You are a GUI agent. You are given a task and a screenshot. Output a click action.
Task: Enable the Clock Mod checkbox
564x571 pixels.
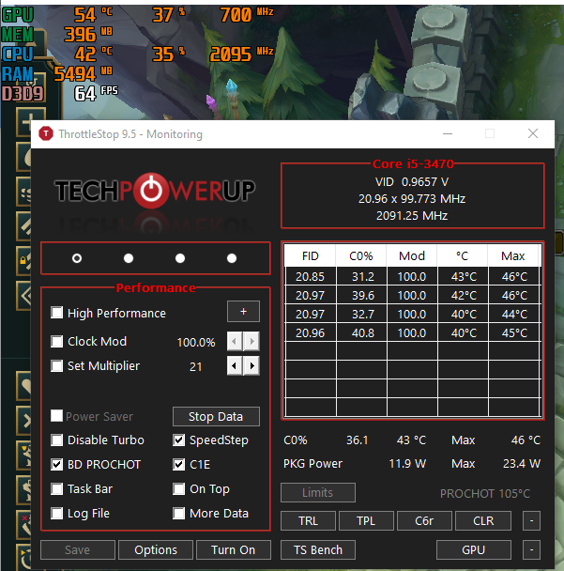pos(56,341)
